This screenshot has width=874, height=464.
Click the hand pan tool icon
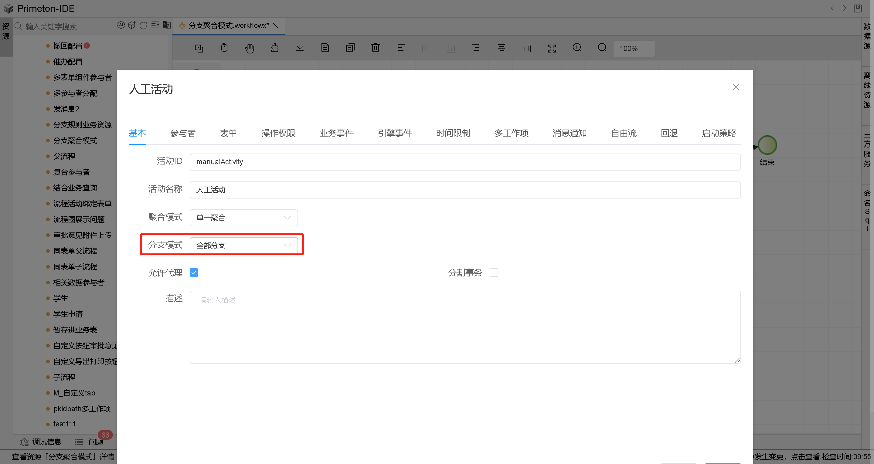[249, 48]
